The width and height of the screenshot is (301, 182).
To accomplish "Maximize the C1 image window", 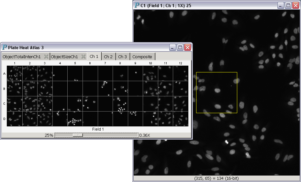I will tap(288, 5).
